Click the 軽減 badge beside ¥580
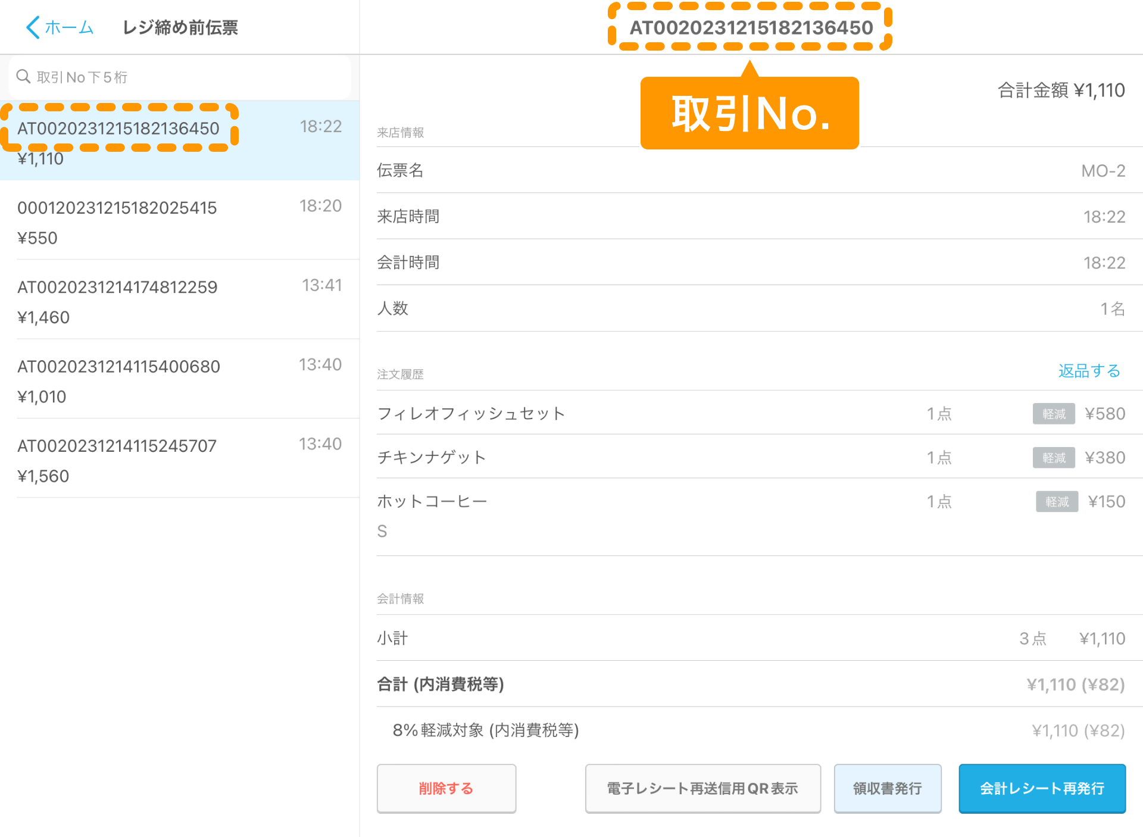 (x=1054, y=414)
